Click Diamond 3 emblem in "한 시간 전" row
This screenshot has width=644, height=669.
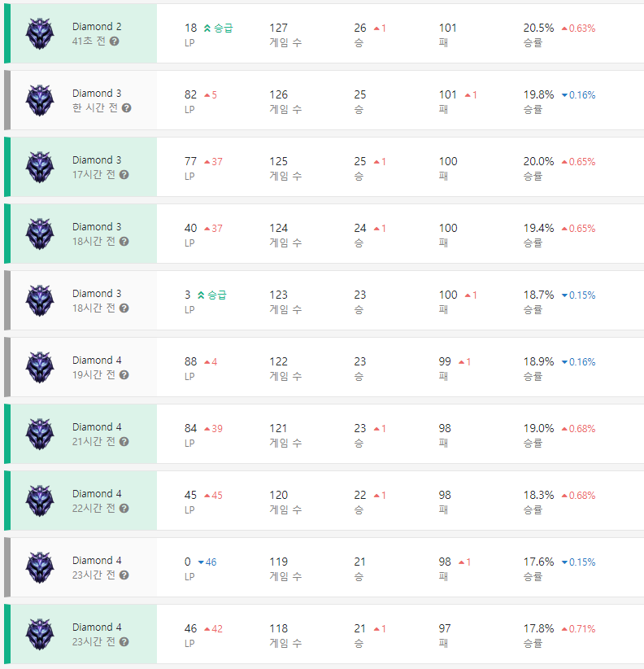(38, 100)
